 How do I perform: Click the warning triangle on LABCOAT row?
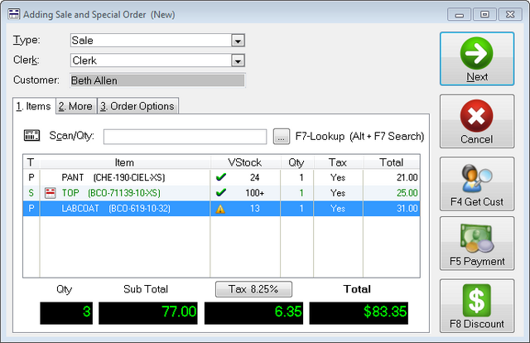pyautogui.click(x=220, y=209)
